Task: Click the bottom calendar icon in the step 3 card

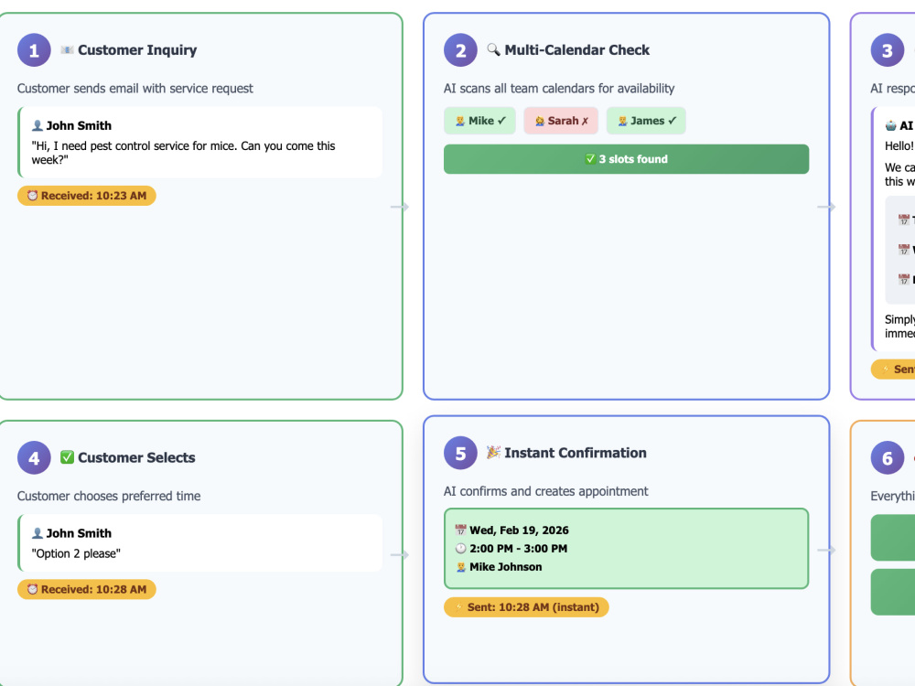Action: pos(904,279)
